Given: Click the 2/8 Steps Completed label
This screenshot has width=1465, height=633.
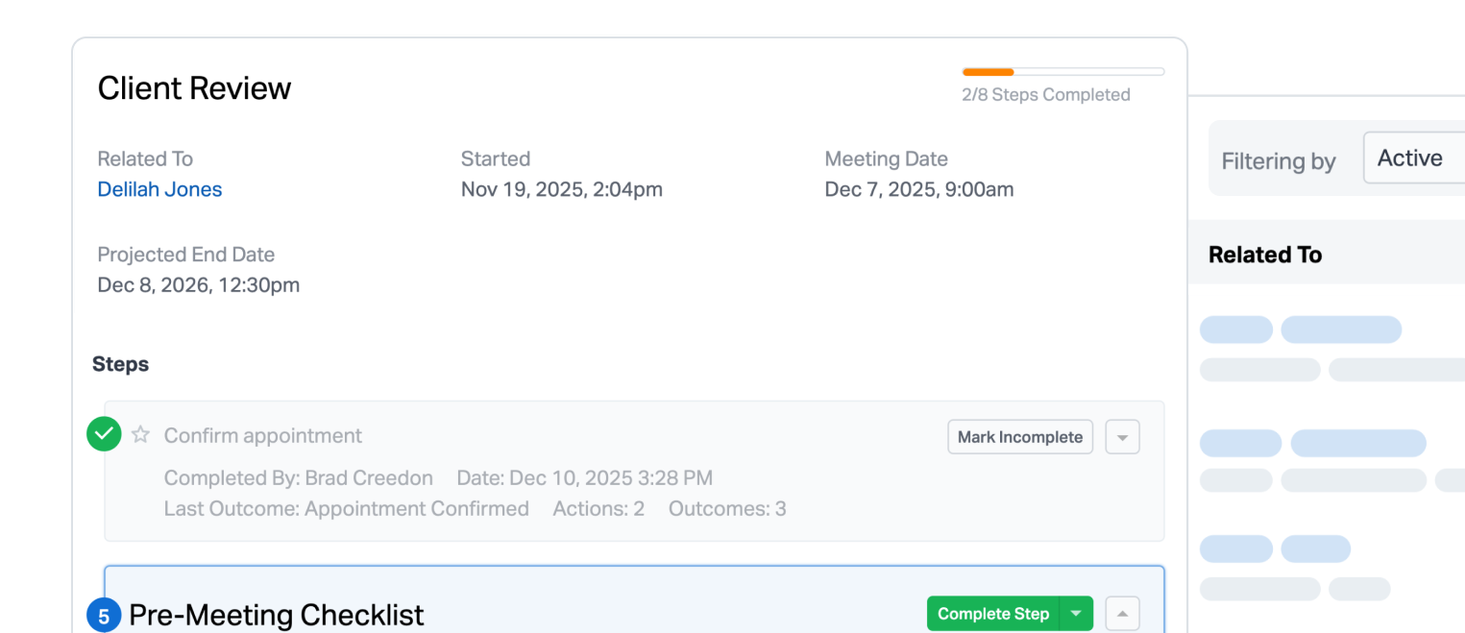Looking at the screenshot, I should pos(1045,95).
